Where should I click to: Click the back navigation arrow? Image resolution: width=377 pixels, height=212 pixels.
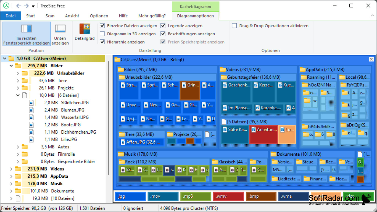coord(18,6)
